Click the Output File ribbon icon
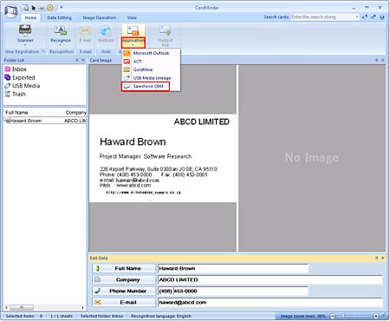The height and width of the screenshot is (321, 390). pos(166,30)
